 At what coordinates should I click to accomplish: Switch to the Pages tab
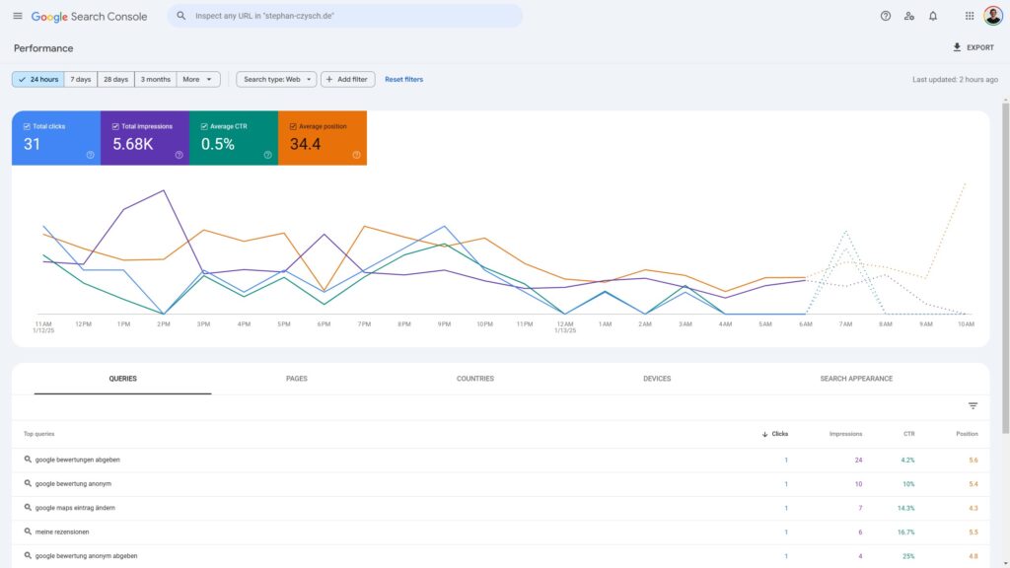[x=297, y=379]
